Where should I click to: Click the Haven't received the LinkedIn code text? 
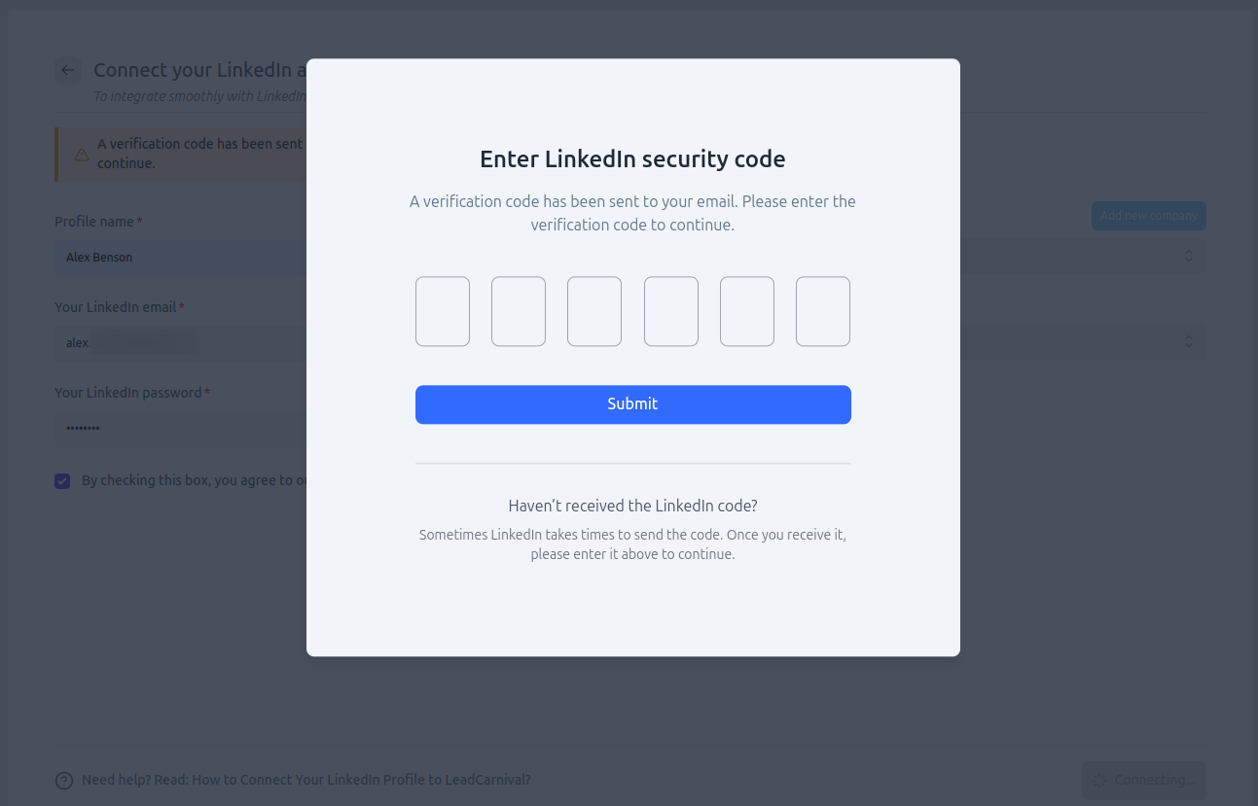(x=632, y=506)
